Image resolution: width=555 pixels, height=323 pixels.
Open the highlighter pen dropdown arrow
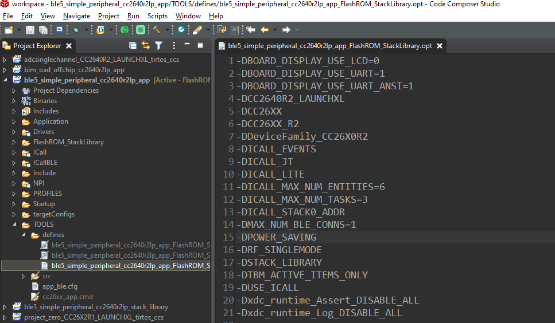pyautogui.click(x=208, y=30)
